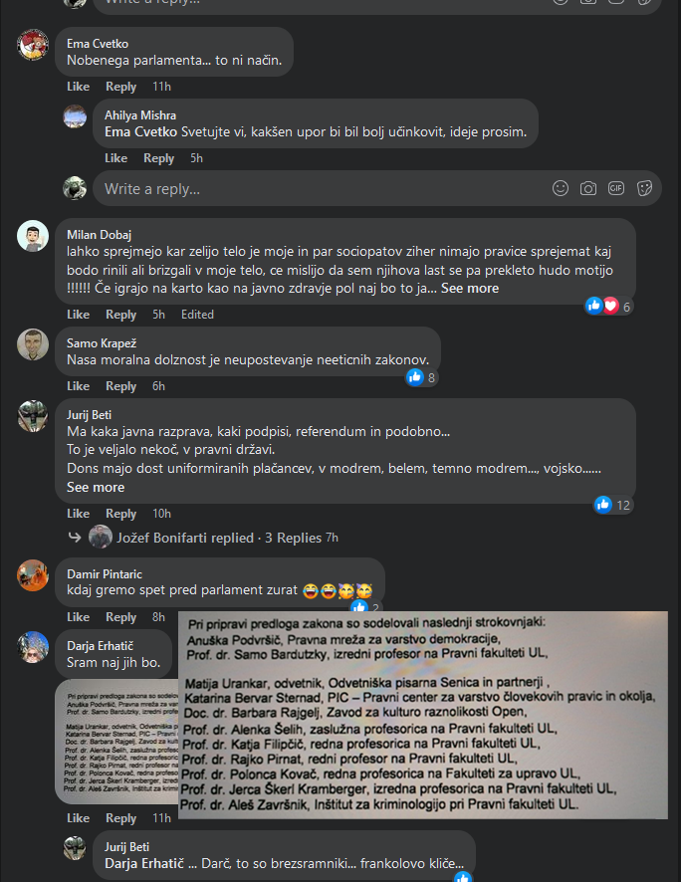Open Damir Pintaric's avatar
Image resolution: width=681 pixels, height=882 pixels.
tap(33, 574)
